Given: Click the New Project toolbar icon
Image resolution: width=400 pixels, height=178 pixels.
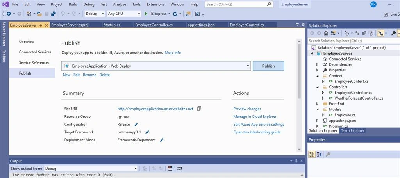Looking at the screenshot, I should (x=29, y=14).
